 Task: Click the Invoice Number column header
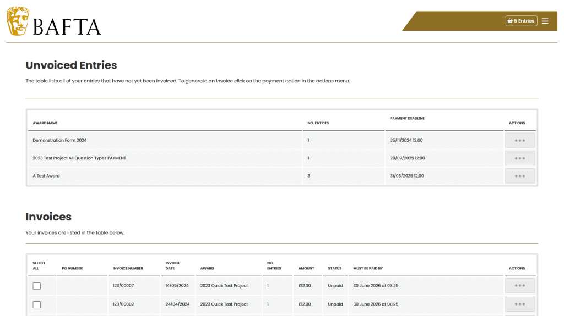[x=128, y=268]
